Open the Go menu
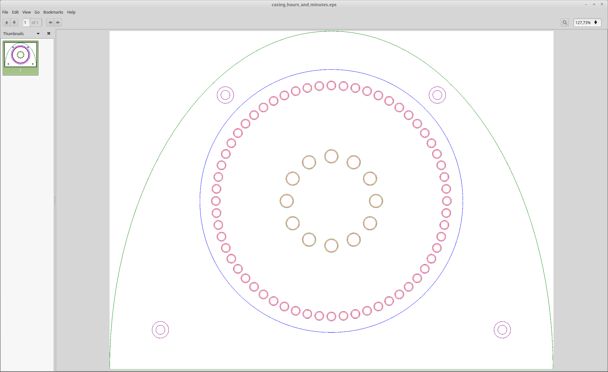This screenshot has width=608, height=372. pos(37,12)
